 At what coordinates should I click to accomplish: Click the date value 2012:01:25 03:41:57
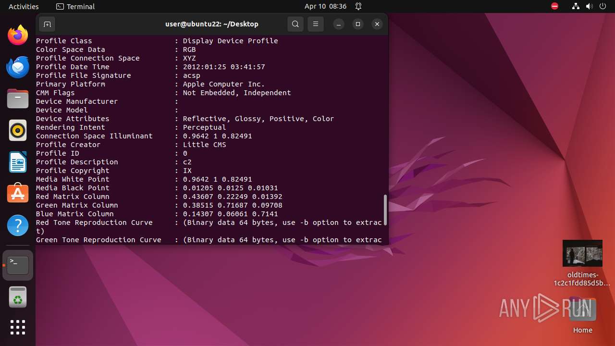tap(224, 67)
